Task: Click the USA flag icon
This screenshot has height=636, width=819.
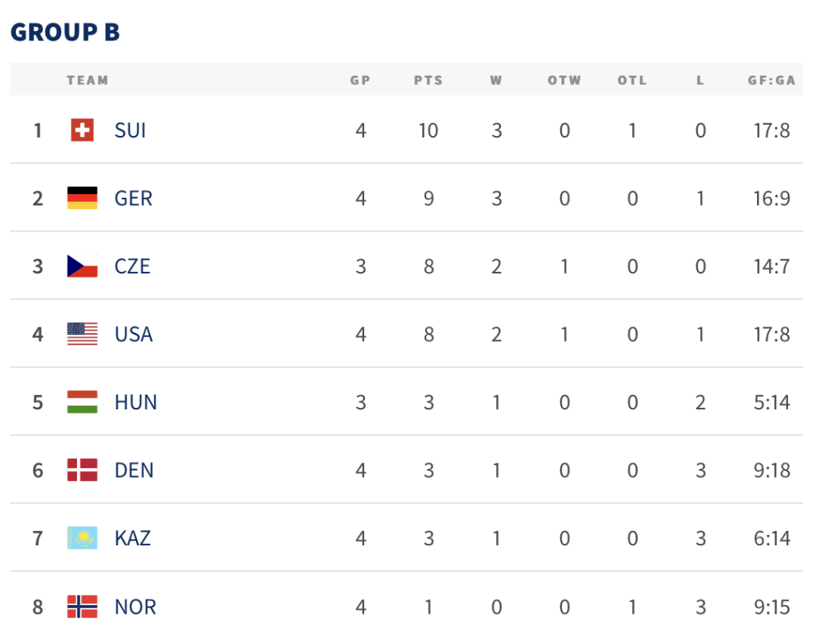Action: (82, 334)
